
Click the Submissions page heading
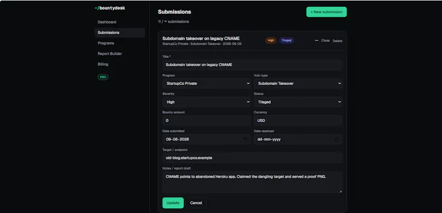175,12
